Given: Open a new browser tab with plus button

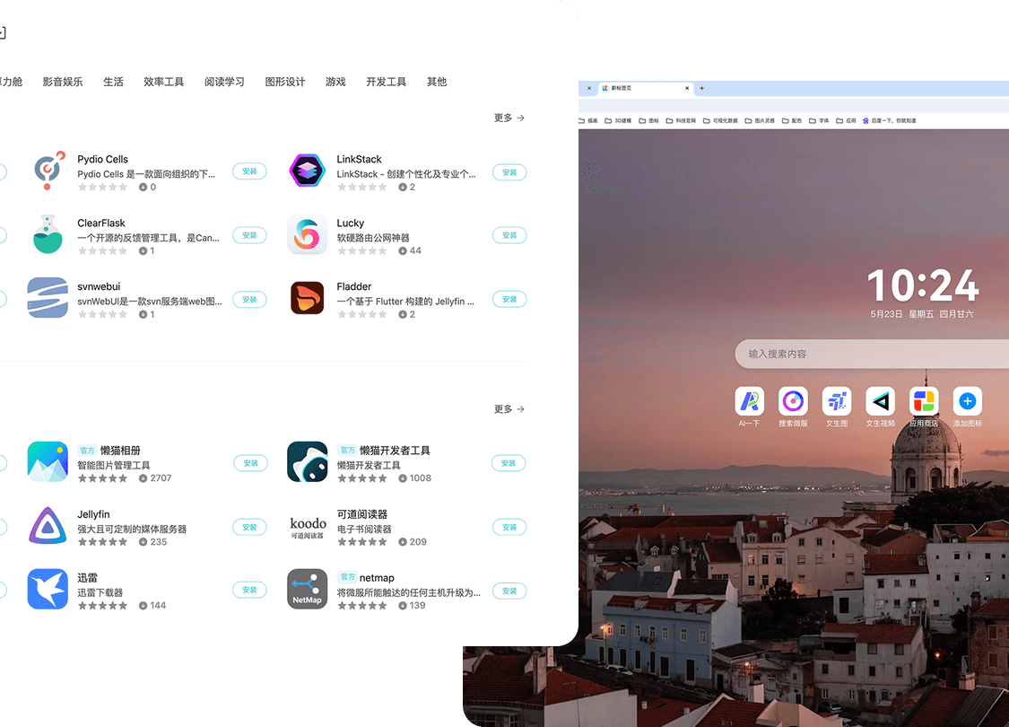Looking at the screenshot, I should (701, 88).
